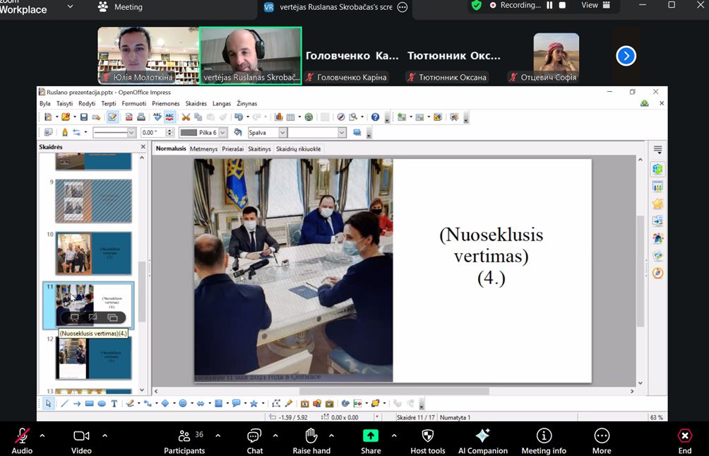Open the Pilka 6 line color dropdown
Image resolution: width=709 pixels, height=456 pixels.
(222, 132)
